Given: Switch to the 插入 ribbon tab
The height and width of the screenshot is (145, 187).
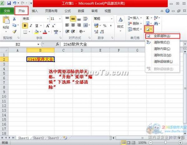Looking at the screenshot, I should (x=35, y=11).
